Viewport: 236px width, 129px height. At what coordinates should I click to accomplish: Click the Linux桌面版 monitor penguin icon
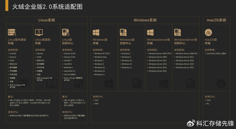(39, 32)
